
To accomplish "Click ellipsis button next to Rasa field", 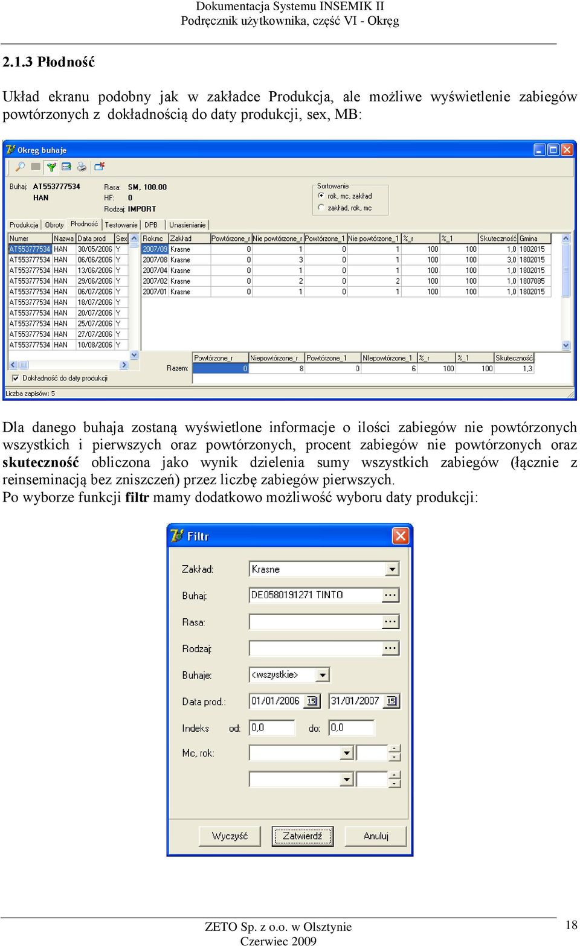I will tap(391, 622).
